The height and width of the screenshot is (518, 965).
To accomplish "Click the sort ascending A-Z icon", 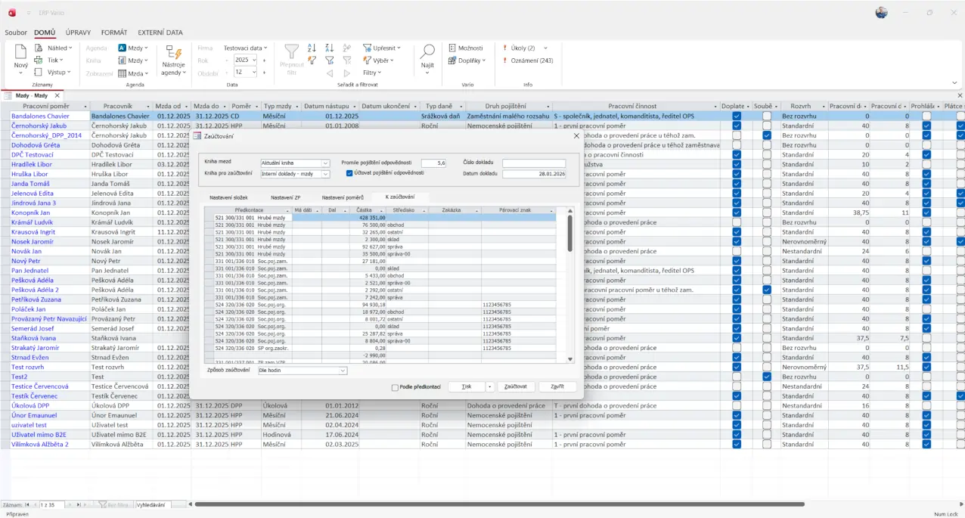I will tap(312, 48).
